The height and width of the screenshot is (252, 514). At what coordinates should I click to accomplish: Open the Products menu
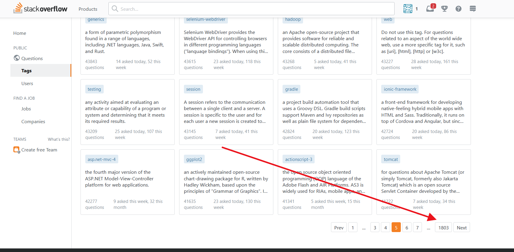point(88,9)
